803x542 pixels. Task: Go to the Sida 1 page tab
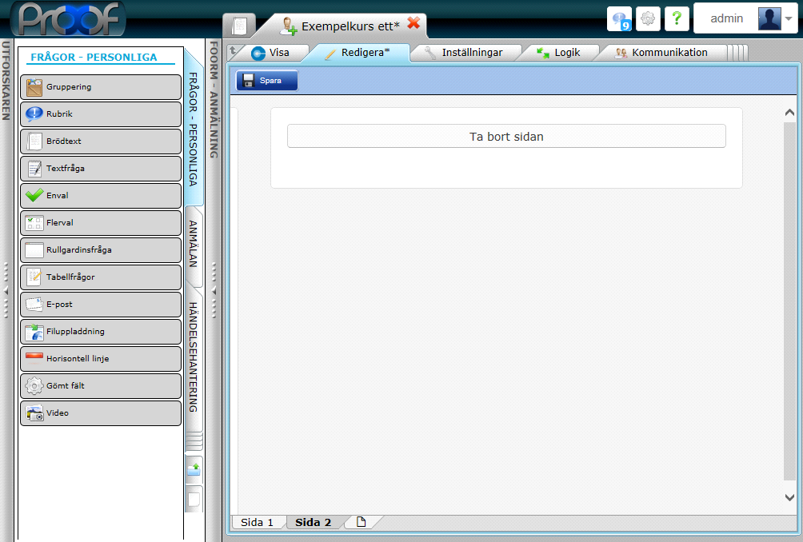click(257, 522)
